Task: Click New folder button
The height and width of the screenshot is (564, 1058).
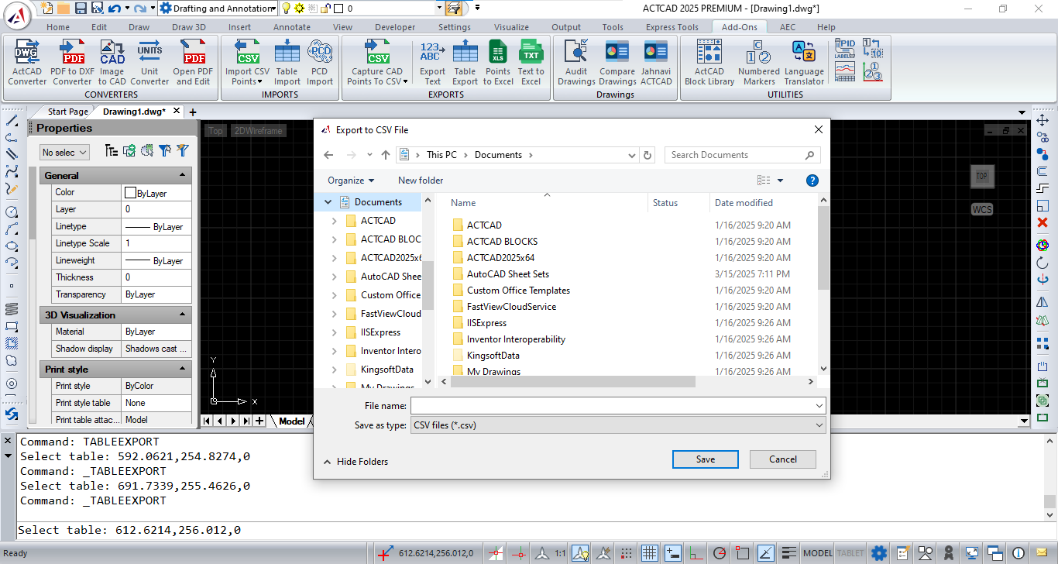Action: pos(421,181)
